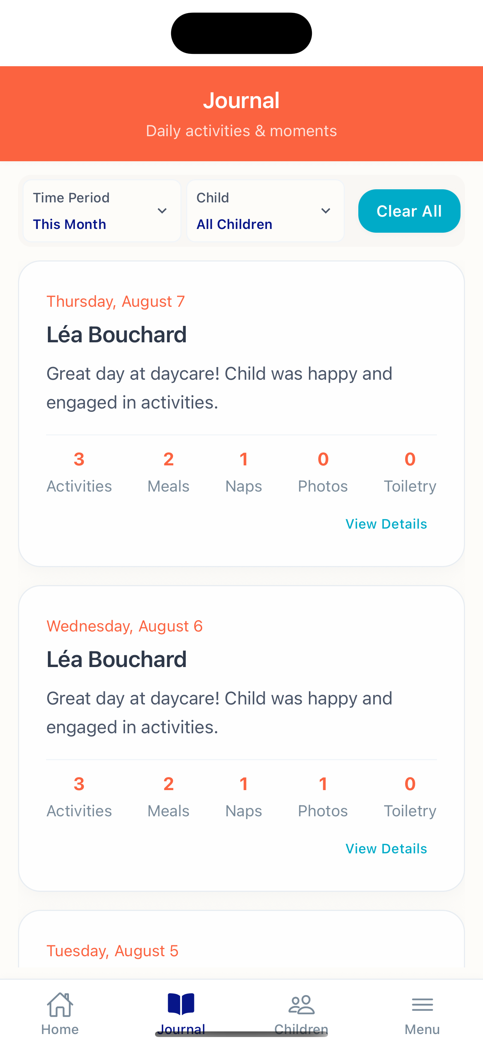Screen dimensions: 483x1046
Task: Open View Details for August 7
Action: [x=386, y=524]
